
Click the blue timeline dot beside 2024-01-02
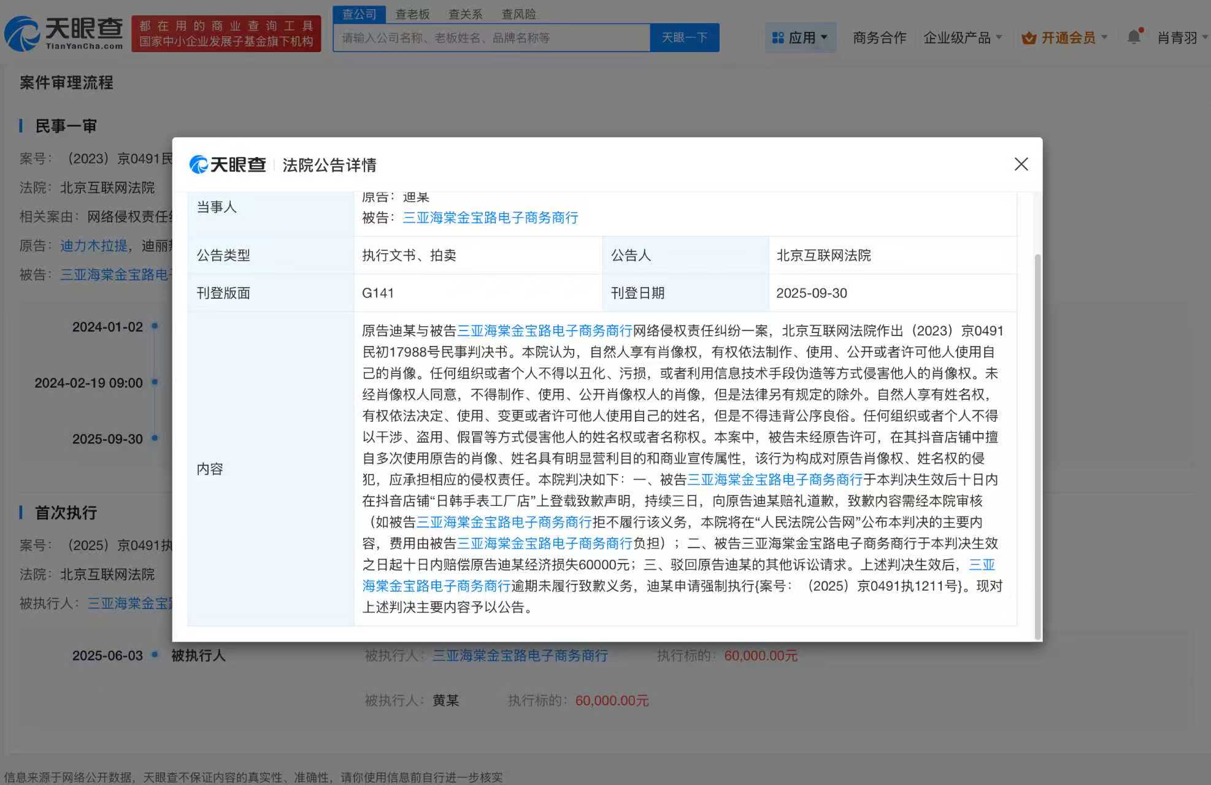(x=155, y=326)
